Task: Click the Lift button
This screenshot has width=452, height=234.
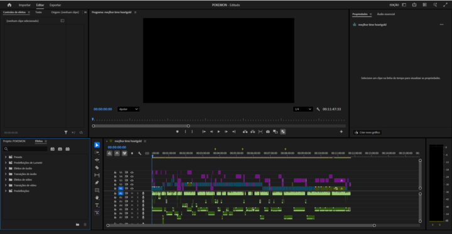Action: click(245, 132)
